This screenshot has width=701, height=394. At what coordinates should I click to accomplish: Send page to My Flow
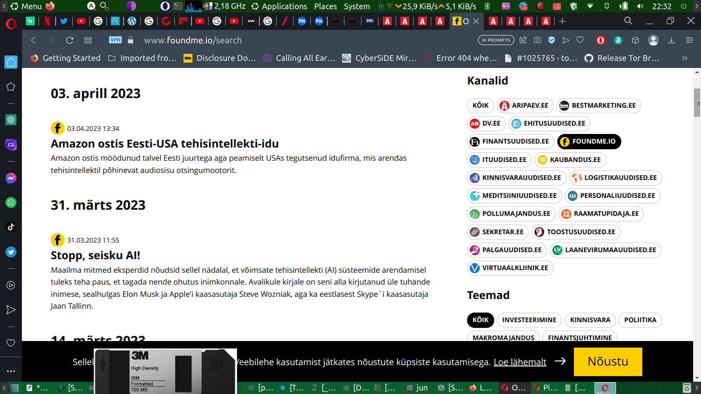click(x=566, y=40)
